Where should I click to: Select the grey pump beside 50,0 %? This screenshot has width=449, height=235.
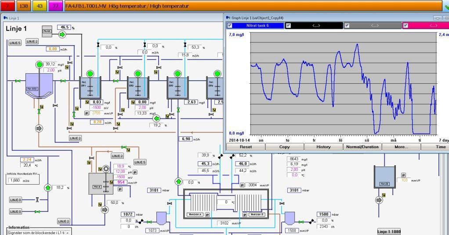pyautogui.click(x=105, y=210)
